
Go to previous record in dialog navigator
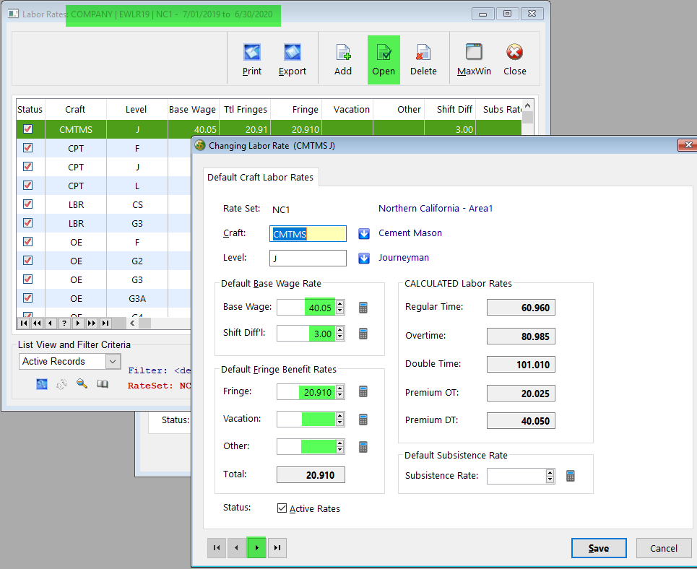pyautogui.click(x=236, y=547)
